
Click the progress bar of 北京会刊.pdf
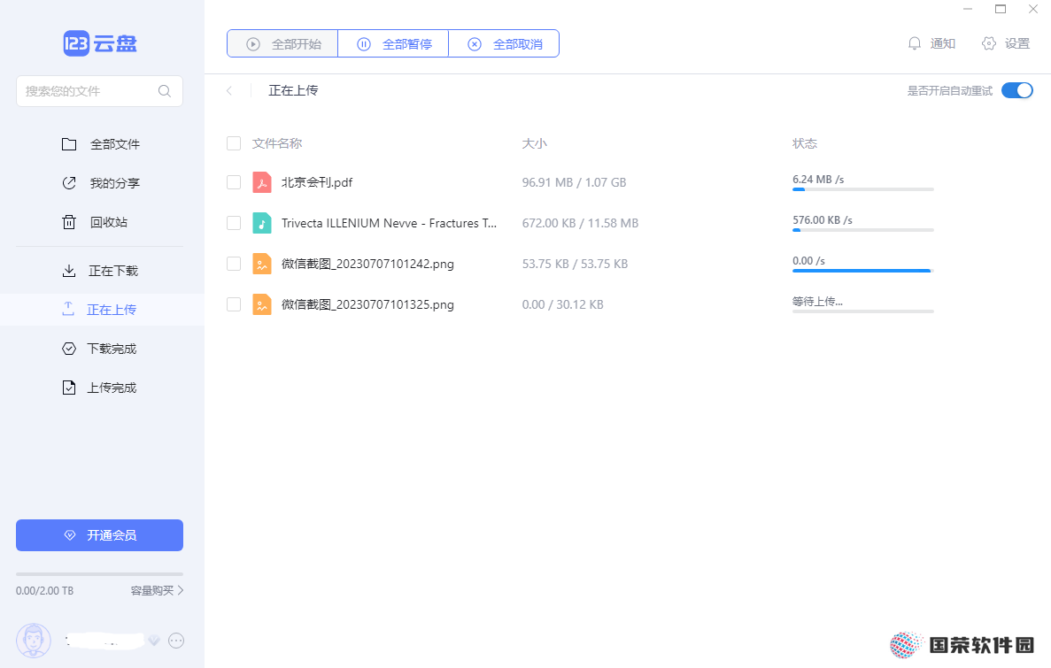tap(862, 189)
